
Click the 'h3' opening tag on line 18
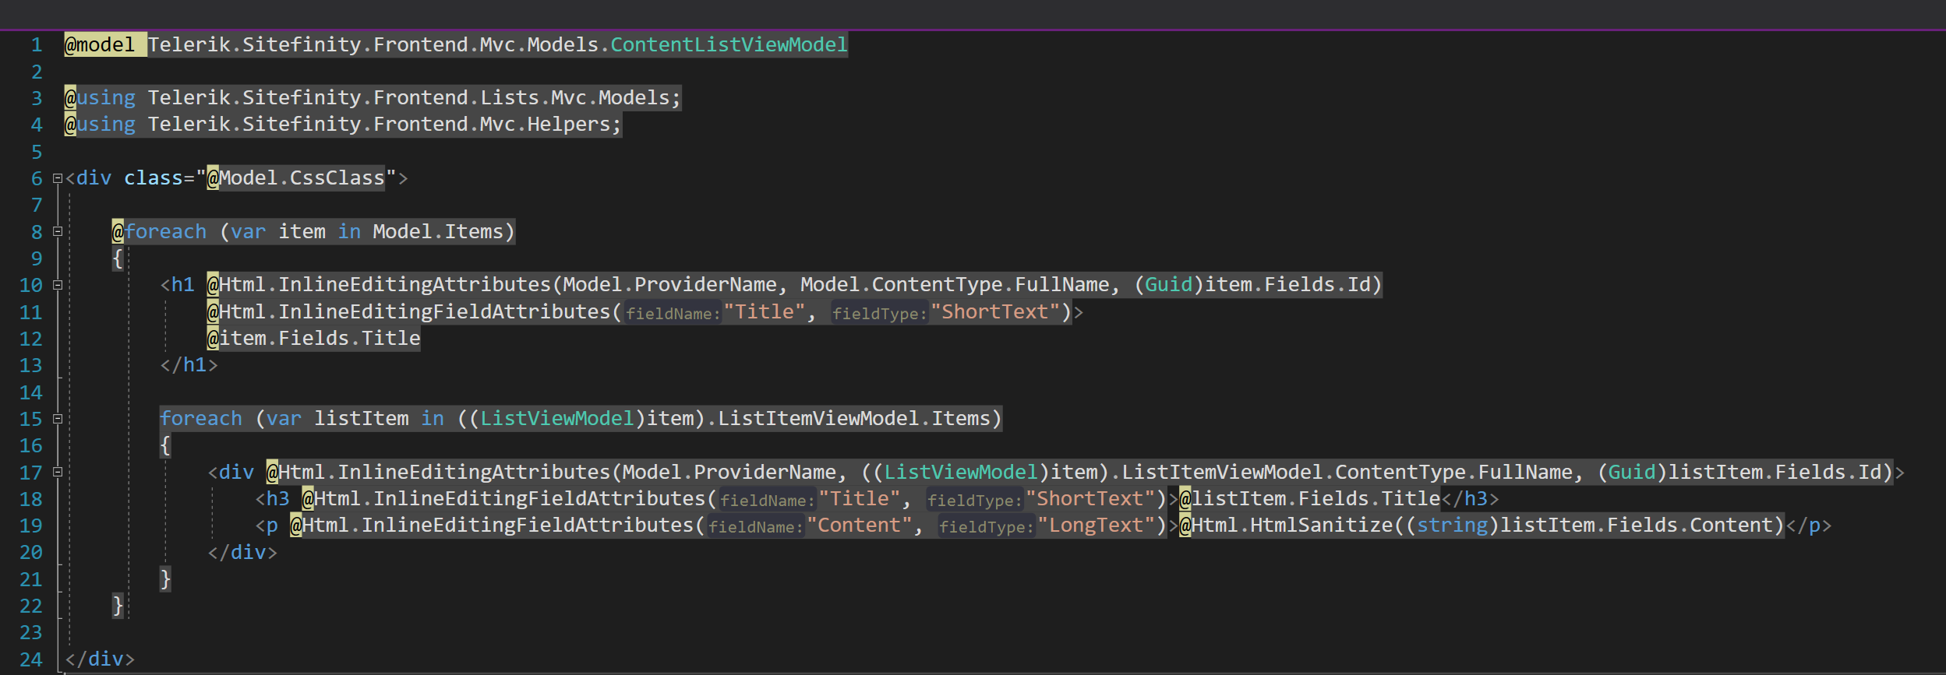tap(278, 499)
